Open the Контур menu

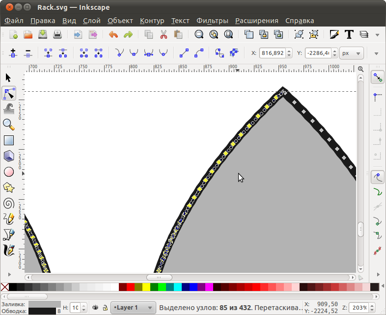(152, 21)
